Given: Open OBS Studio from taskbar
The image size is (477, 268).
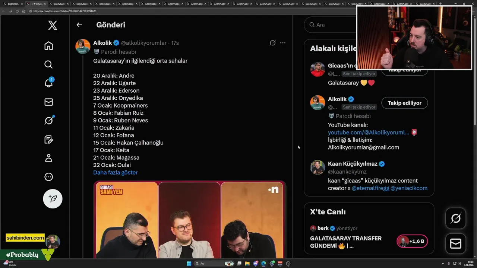Looking at the screenshot, I should (x=288, y=264).
